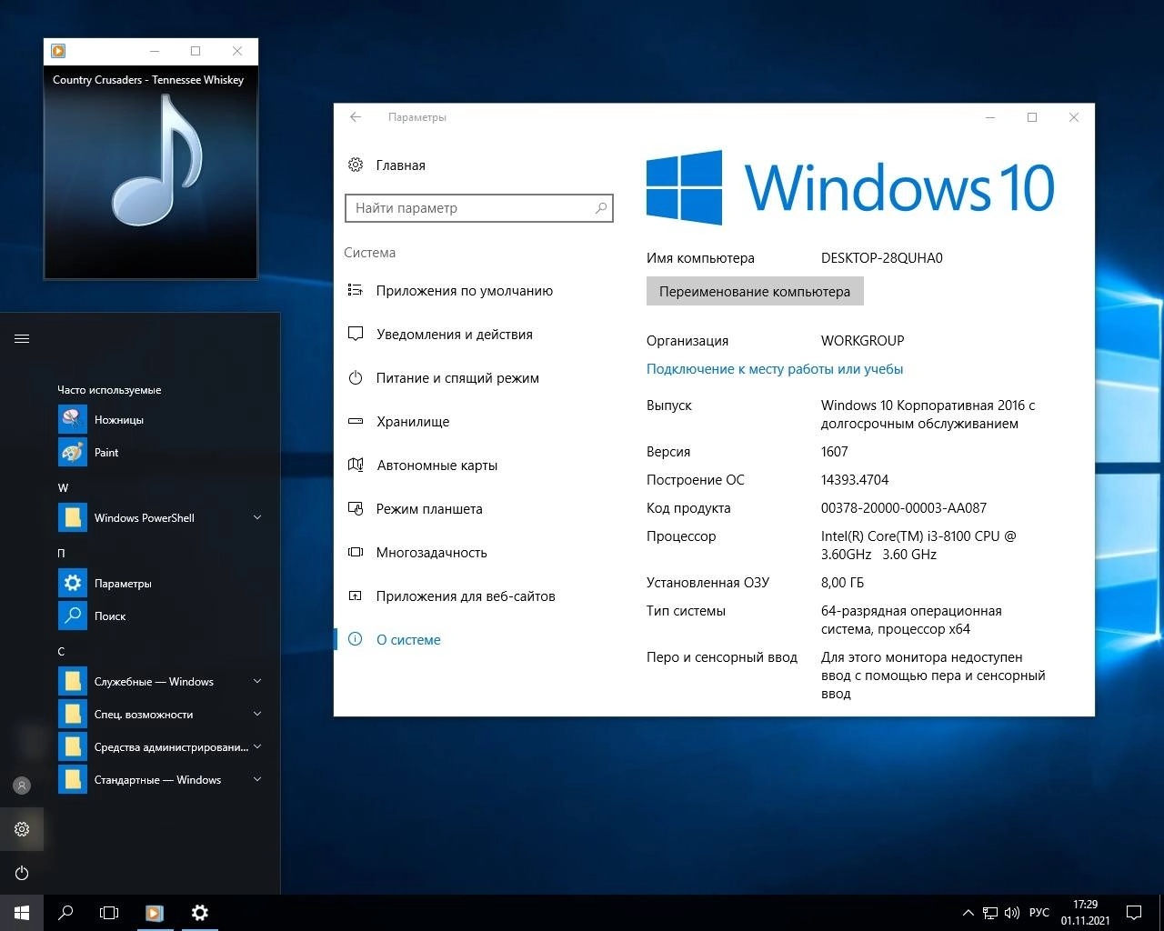The width and height of the screenshot is (1164, 931).
Task: Show hidden tray icons chevron
Action: pos(968,912)
